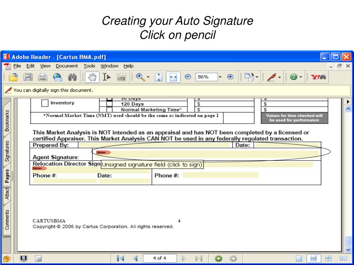Check the Inventory checkbox
The image size is (354, 265).
click(45, 103)
